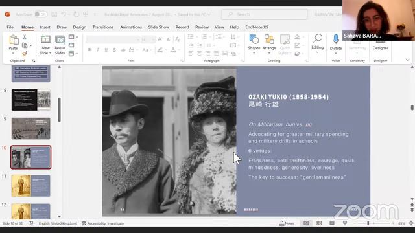Click the Arrange icon
The height and width of the screenshot is (233, 415).
269,39
